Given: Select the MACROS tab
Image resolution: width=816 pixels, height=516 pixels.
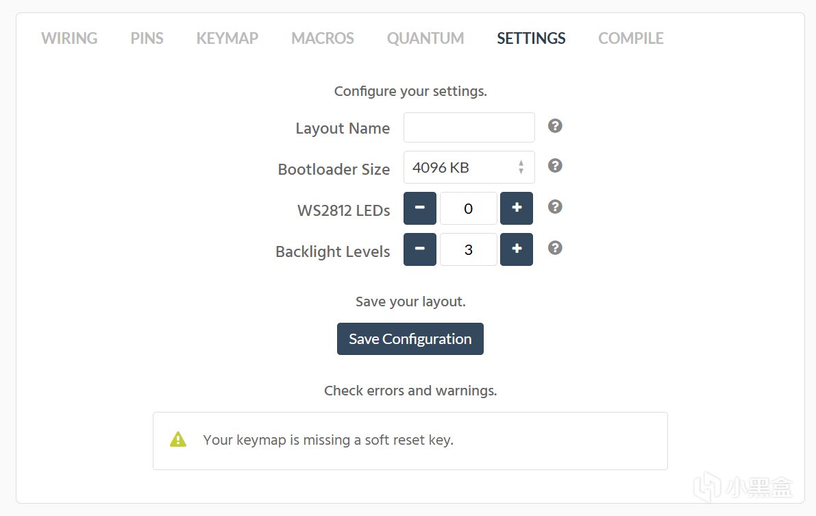Looking at the screenshot, I should coord(323,38).
